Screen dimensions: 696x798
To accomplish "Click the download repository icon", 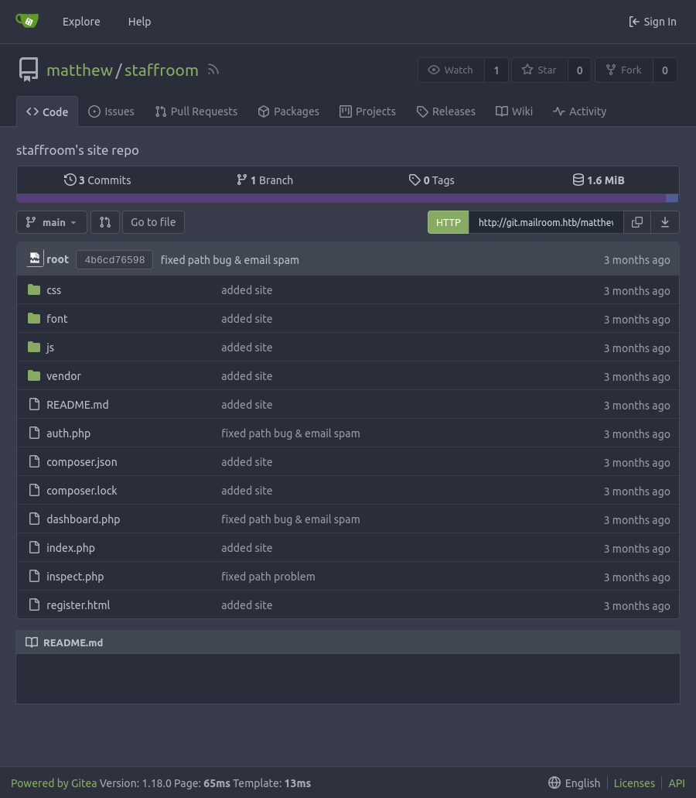I will pyautogui.click(x=664, y=222).
